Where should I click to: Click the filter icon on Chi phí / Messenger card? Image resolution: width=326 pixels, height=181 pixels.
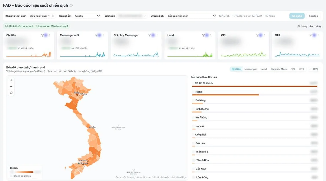150,35
